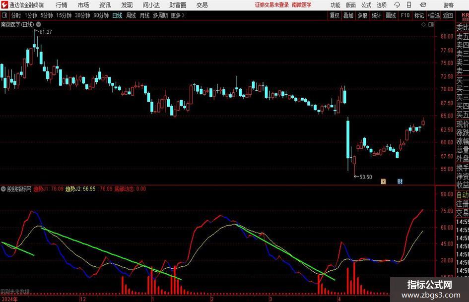Switch to the 30分钟 period tab
This screenshot has height=302, width=469.
[x=82, y=15]
